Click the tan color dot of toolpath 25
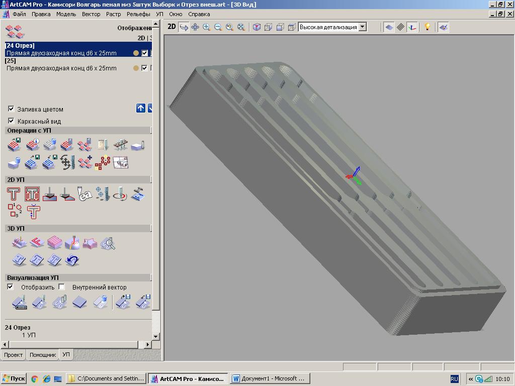Viewport: 515px width, 386px height. [136, 68]
